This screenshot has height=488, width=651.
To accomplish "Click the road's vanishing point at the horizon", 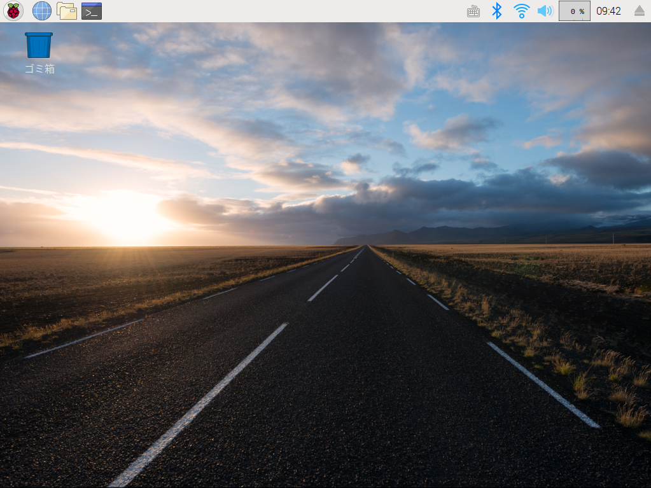I will 365,246.
